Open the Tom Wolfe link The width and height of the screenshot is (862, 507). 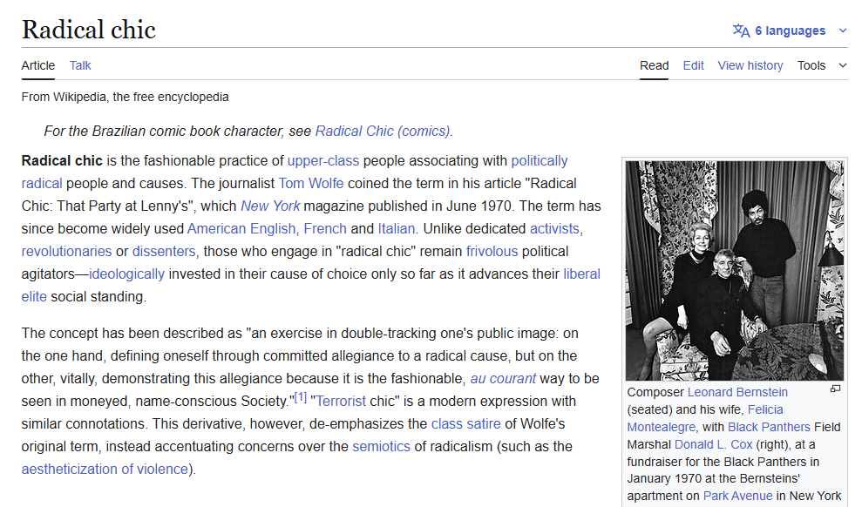(x=311, y=183)
